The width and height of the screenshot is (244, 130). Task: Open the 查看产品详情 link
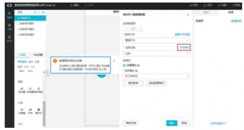pyautogui.click(x=182, y=35)
